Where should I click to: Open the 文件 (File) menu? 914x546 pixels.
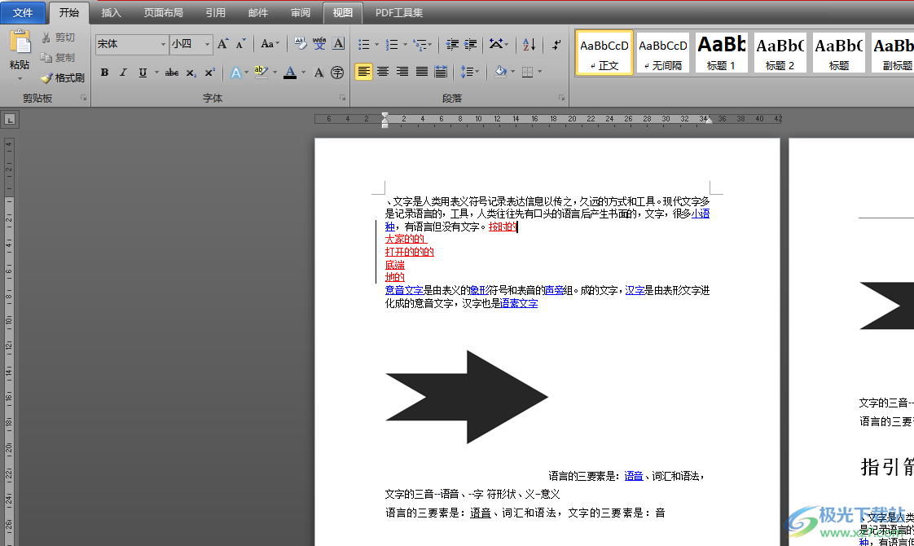pos(23,13)
